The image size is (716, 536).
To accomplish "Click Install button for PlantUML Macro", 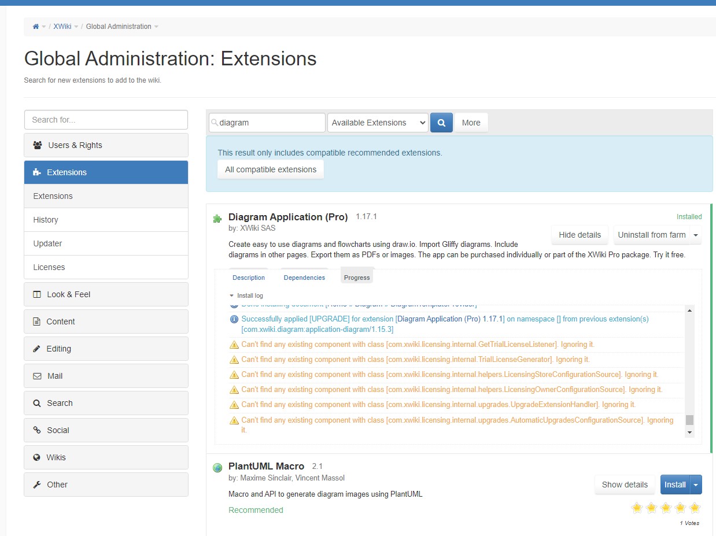I will 675,485.
